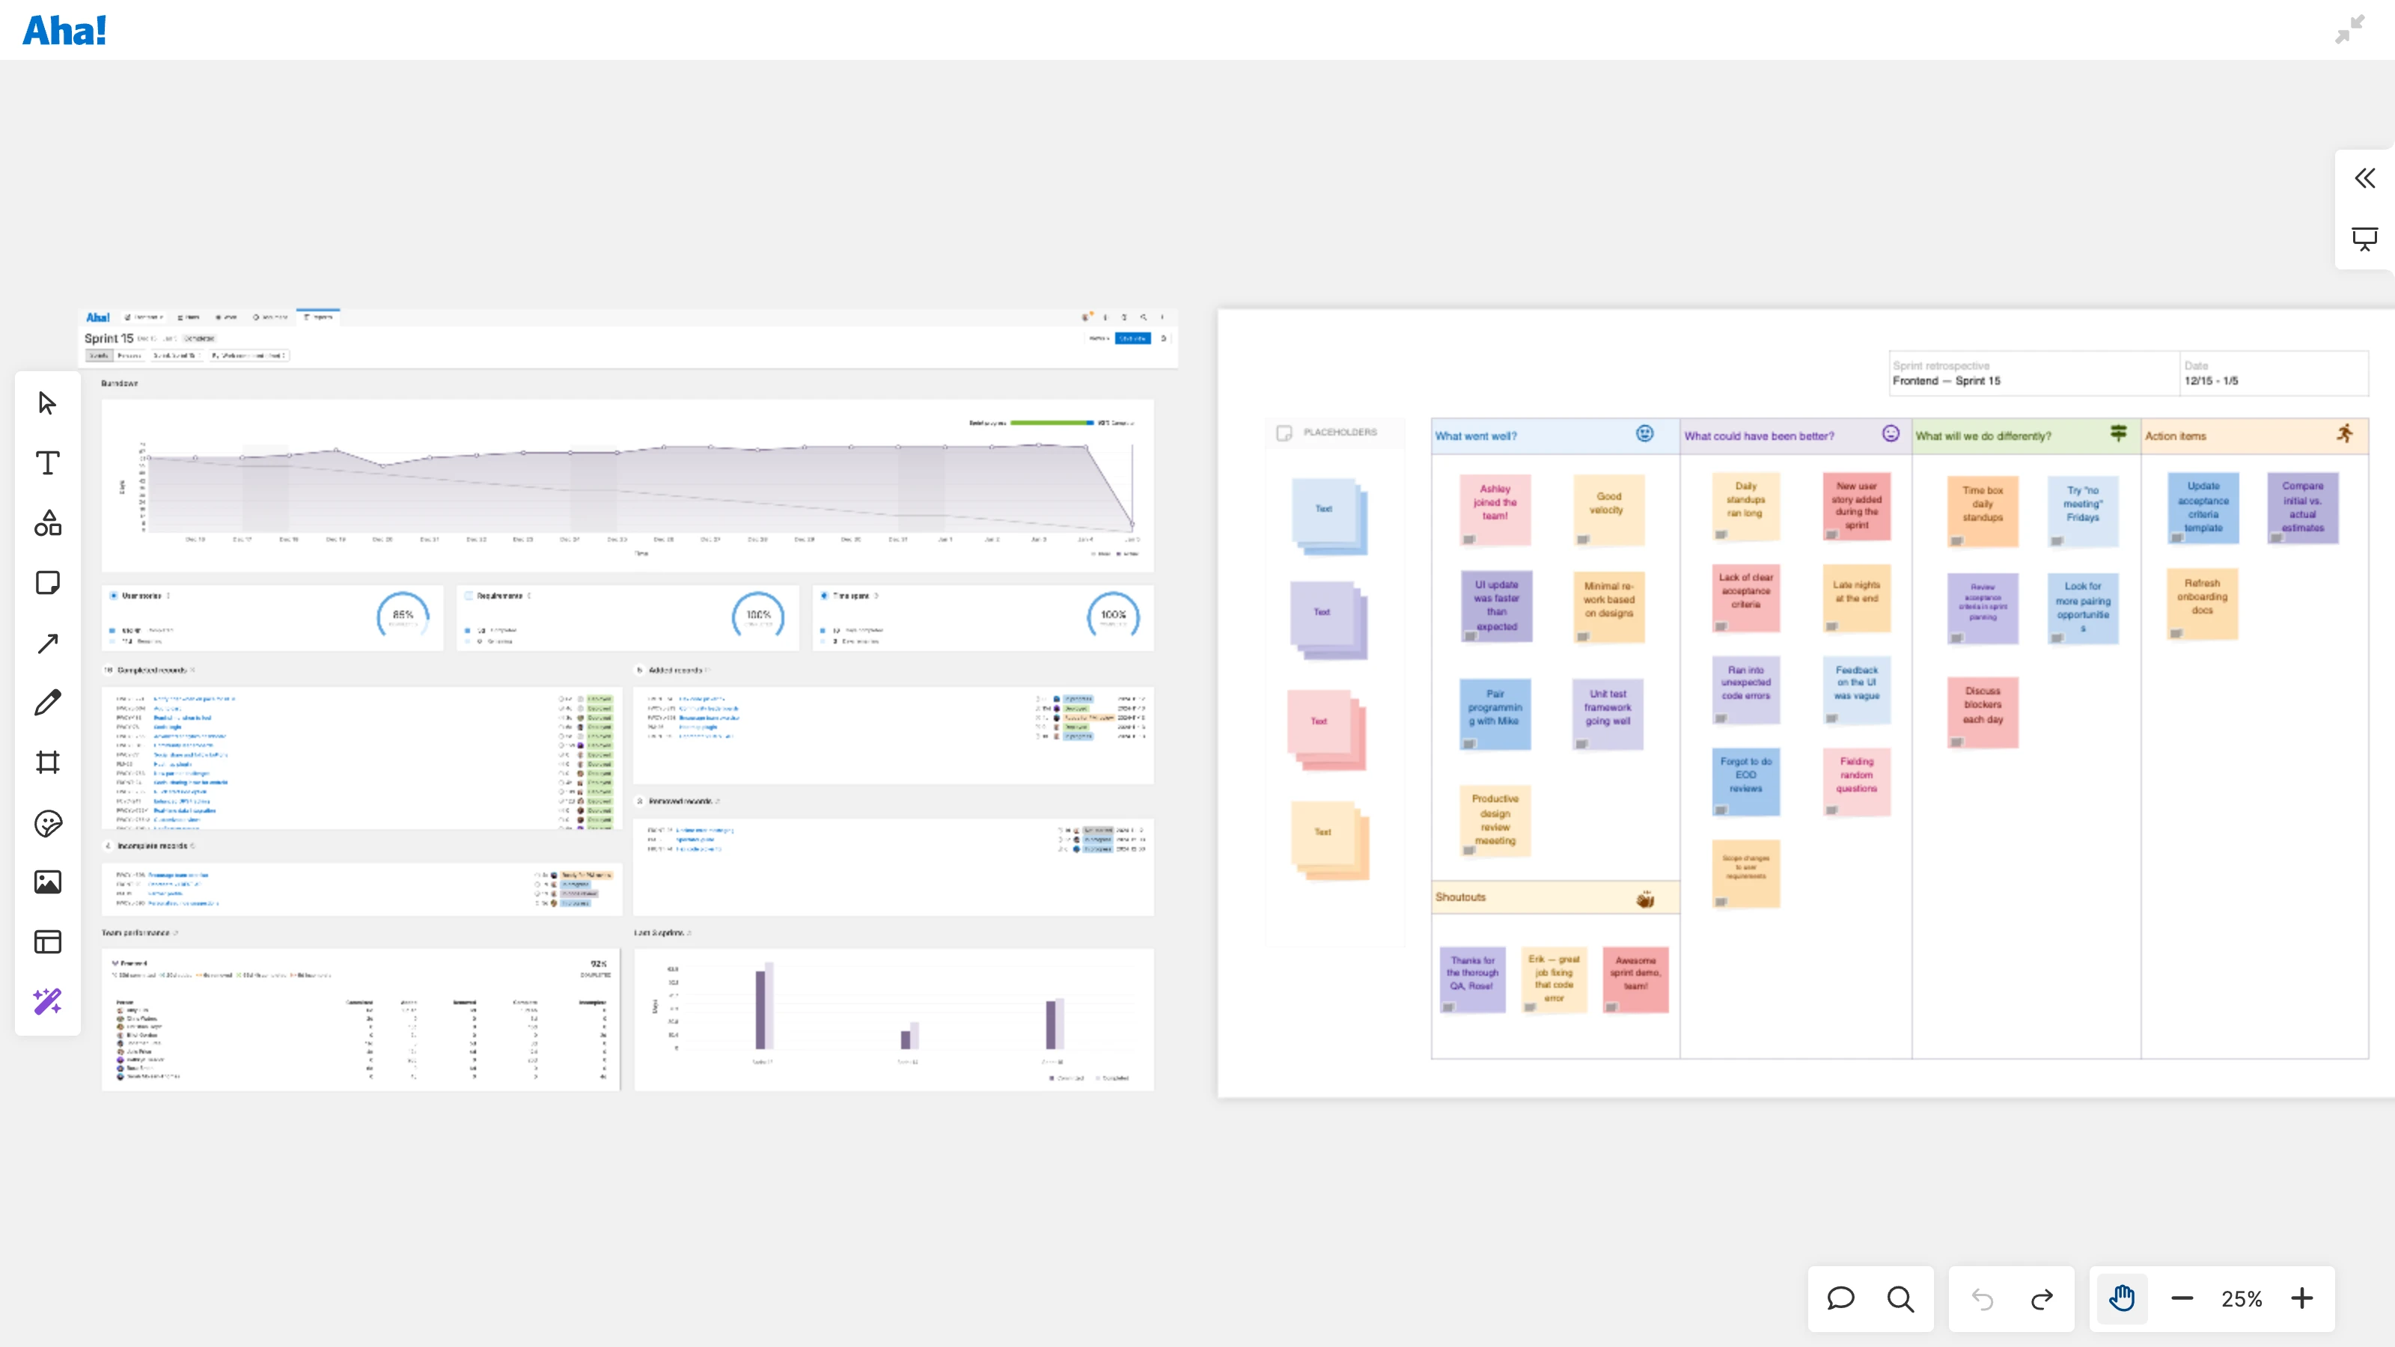This screenshot has width=2395, height=1347.
Task: Zoom in with the plus button
Action: [x=2302, y=1298]
